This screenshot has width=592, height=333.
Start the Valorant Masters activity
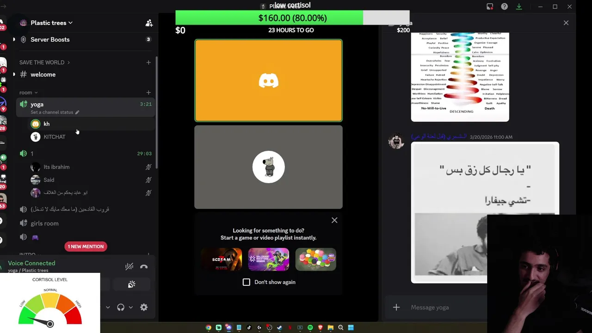tap(268, 259)
